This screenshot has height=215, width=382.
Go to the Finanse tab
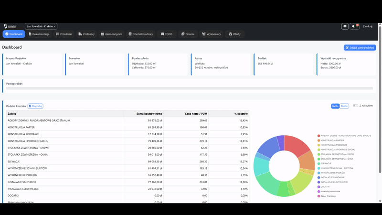[188, 34]
